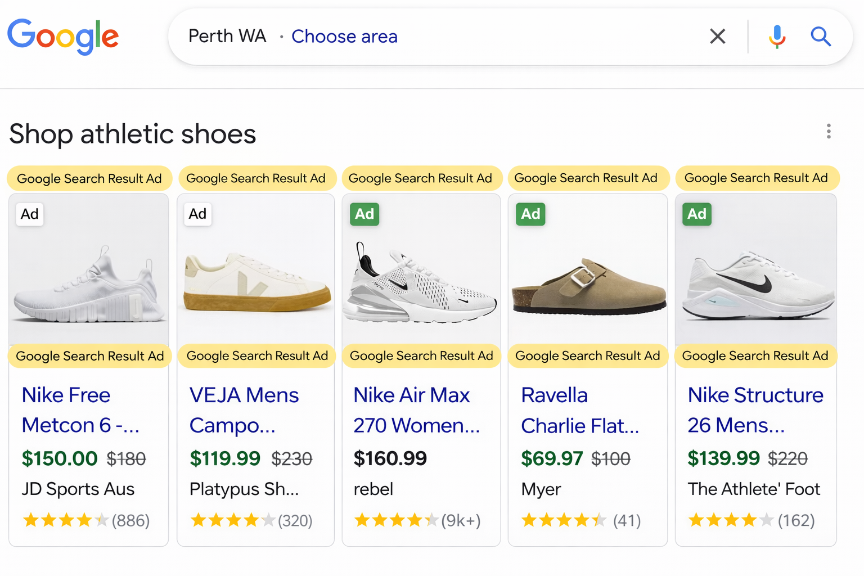Open the three-dot options menu for Shop athletic shoes
Viewport: 864px width, 576px height.
(829, 132)
